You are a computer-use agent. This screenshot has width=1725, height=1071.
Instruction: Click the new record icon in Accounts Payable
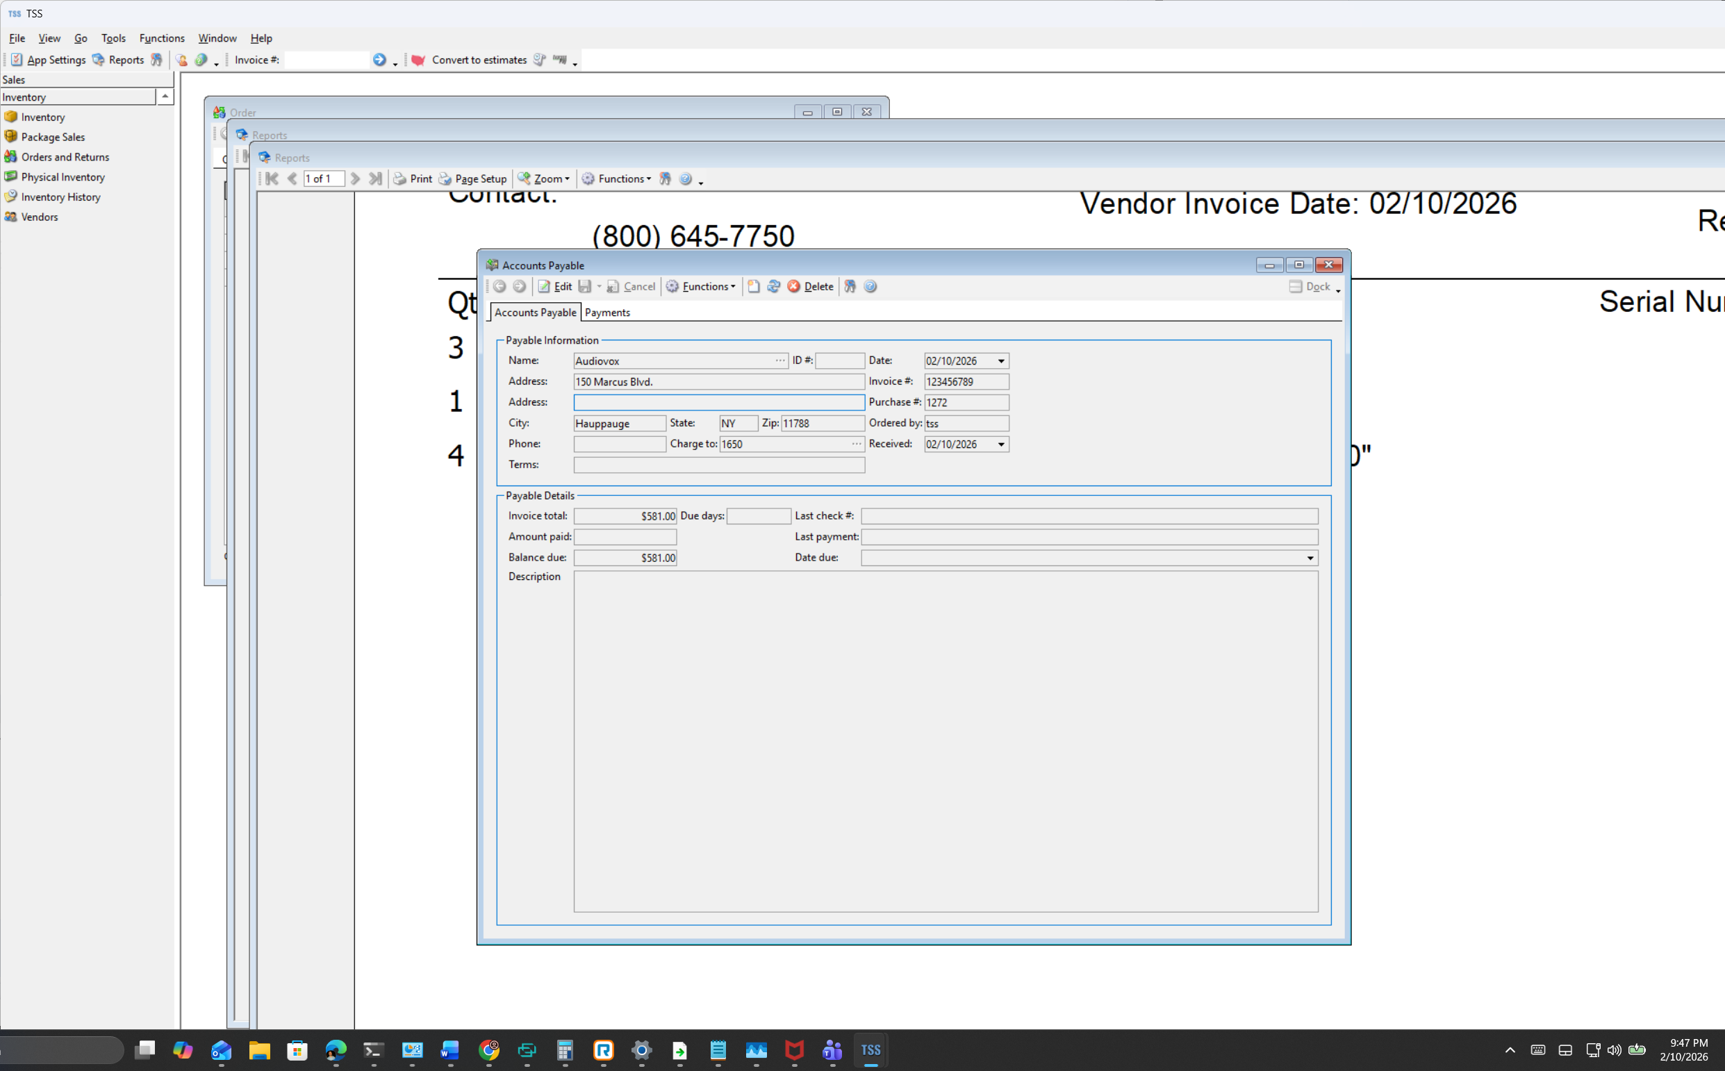pos(754,286)
